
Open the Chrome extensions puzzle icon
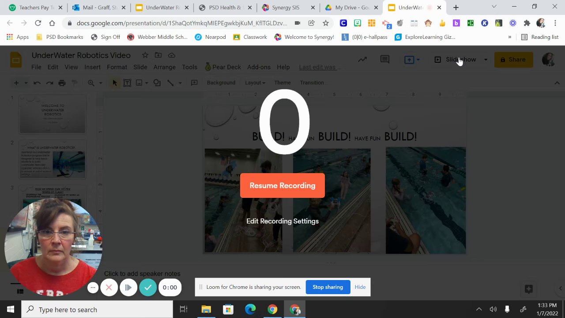[527, 23]
